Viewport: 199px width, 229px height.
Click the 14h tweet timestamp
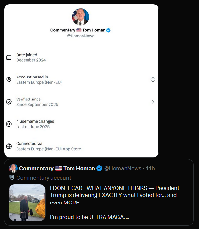(x=150, y=168)
